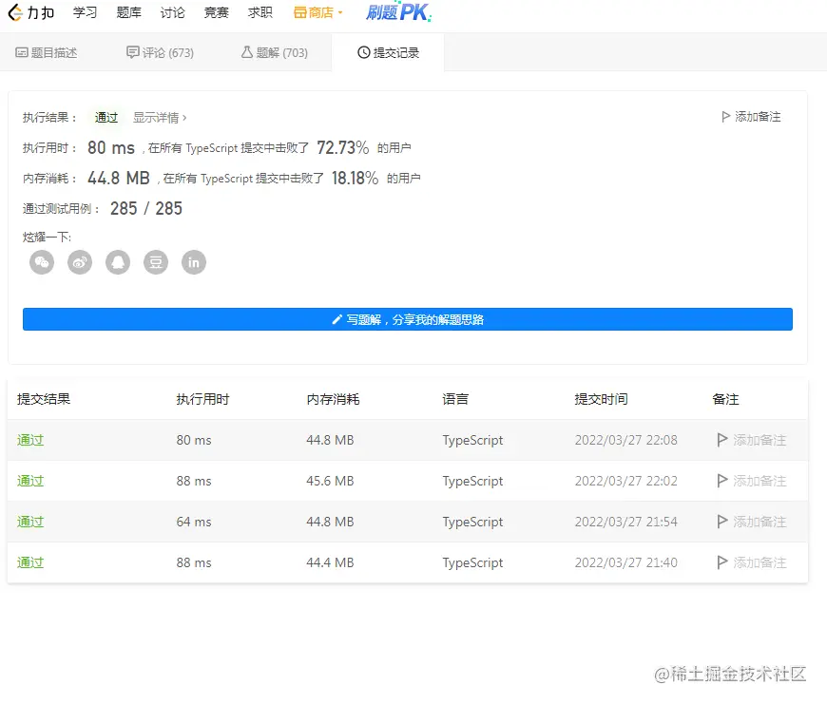This screenshot has height=704, width=827.
Task: Switch to the 评论 (673) tab
Action: click(161, 52)
